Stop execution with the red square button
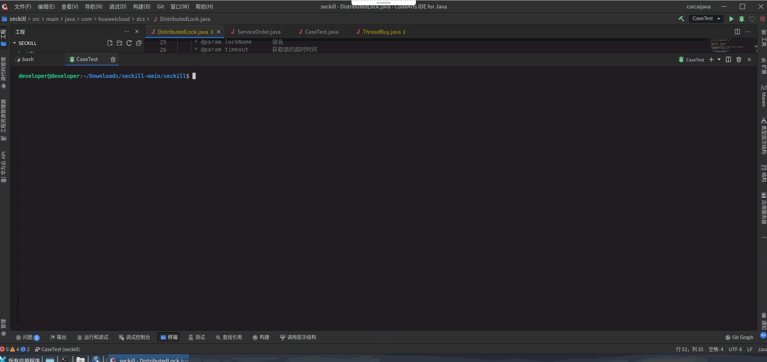 point(762,19)
